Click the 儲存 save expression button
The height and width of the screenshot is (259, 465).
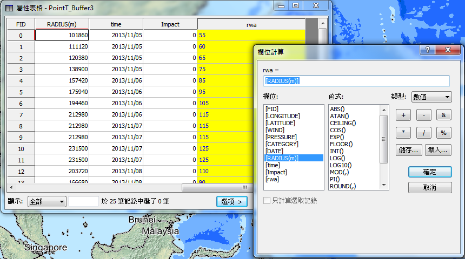click(409, 151)
